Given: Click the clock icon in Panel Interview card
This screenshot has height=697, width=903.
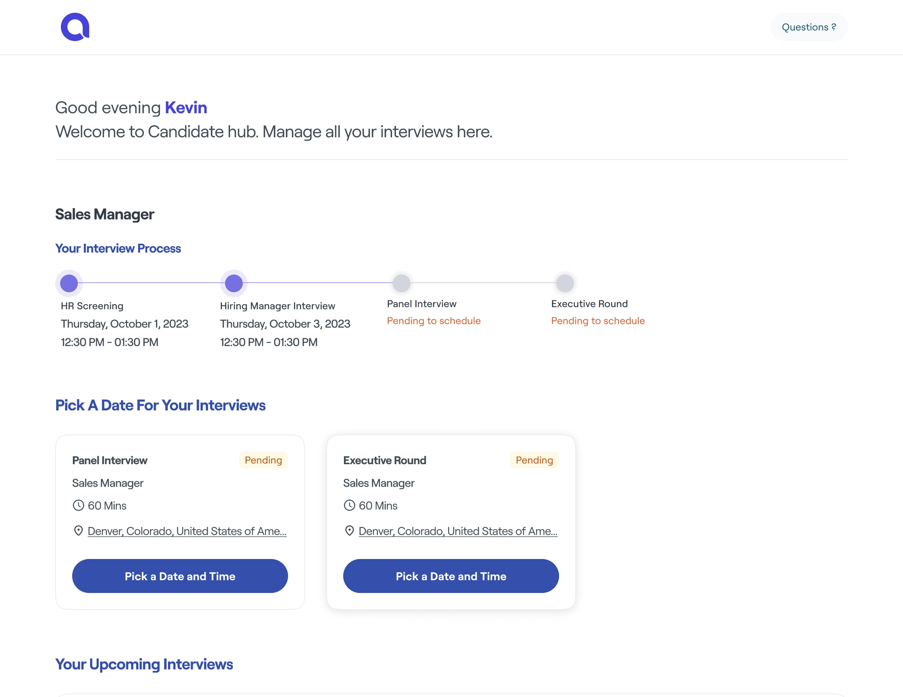Looking at the screenshot, I should 78,505.
